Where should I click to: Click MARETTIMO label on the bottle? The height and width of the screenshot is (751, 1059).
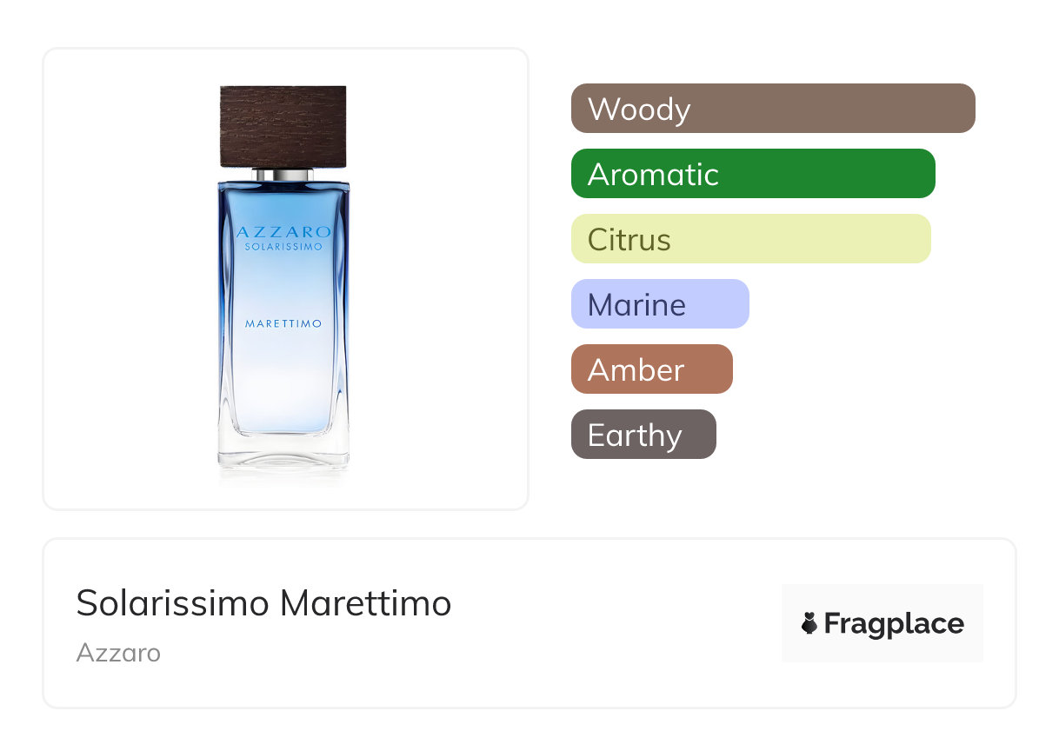[283, 323]
